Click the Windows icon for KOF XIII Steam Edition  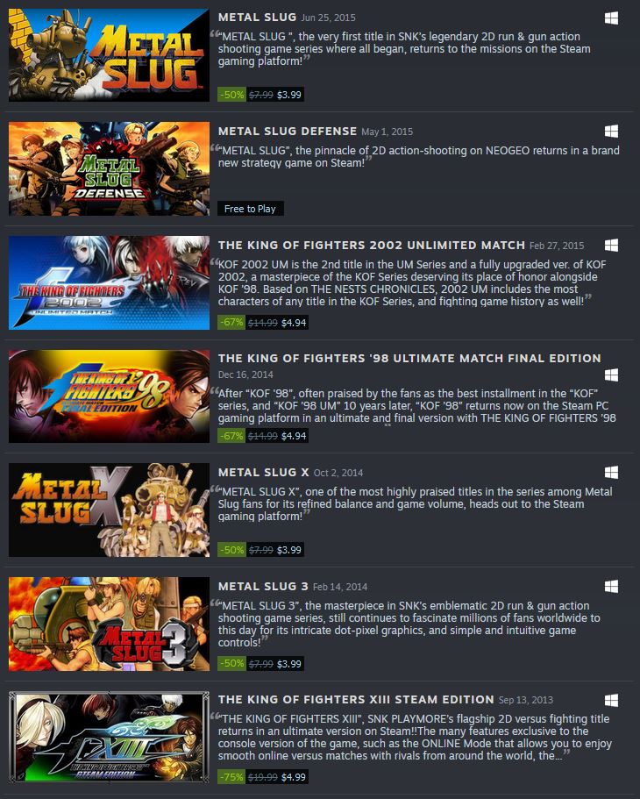point(611,700)
